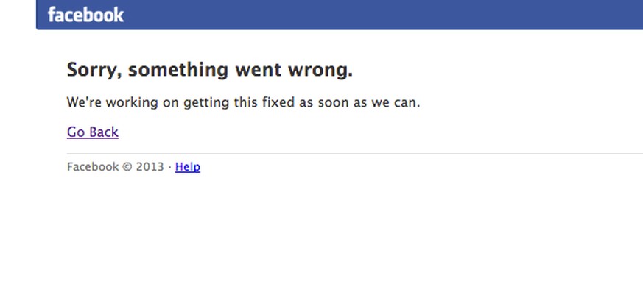Click the "Facebook" text in the footer
The height and width of the screenshot is (295, 643).
pos(93,167)
